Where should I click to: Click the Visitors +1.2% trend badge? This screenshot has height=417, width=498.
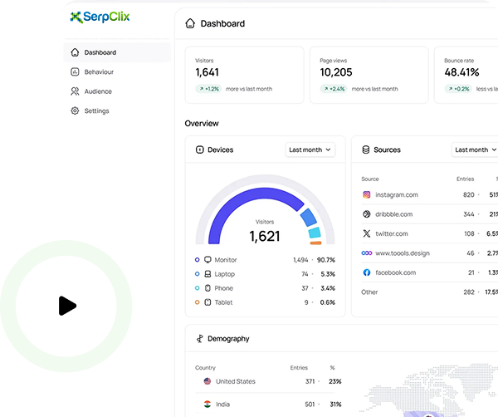(x=208, y=89)
